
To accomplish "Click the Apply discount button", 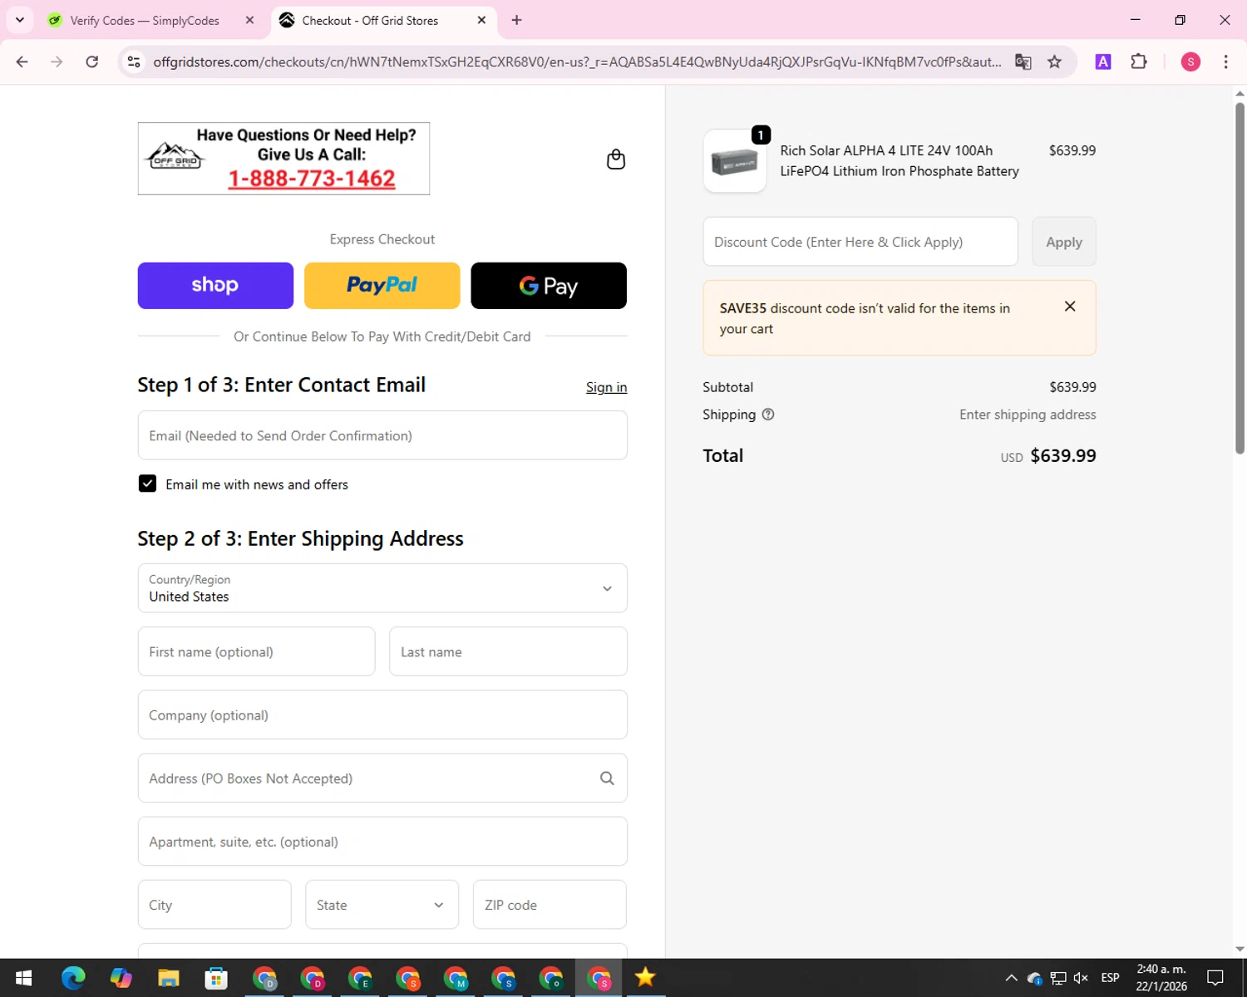I will 1064,242.
